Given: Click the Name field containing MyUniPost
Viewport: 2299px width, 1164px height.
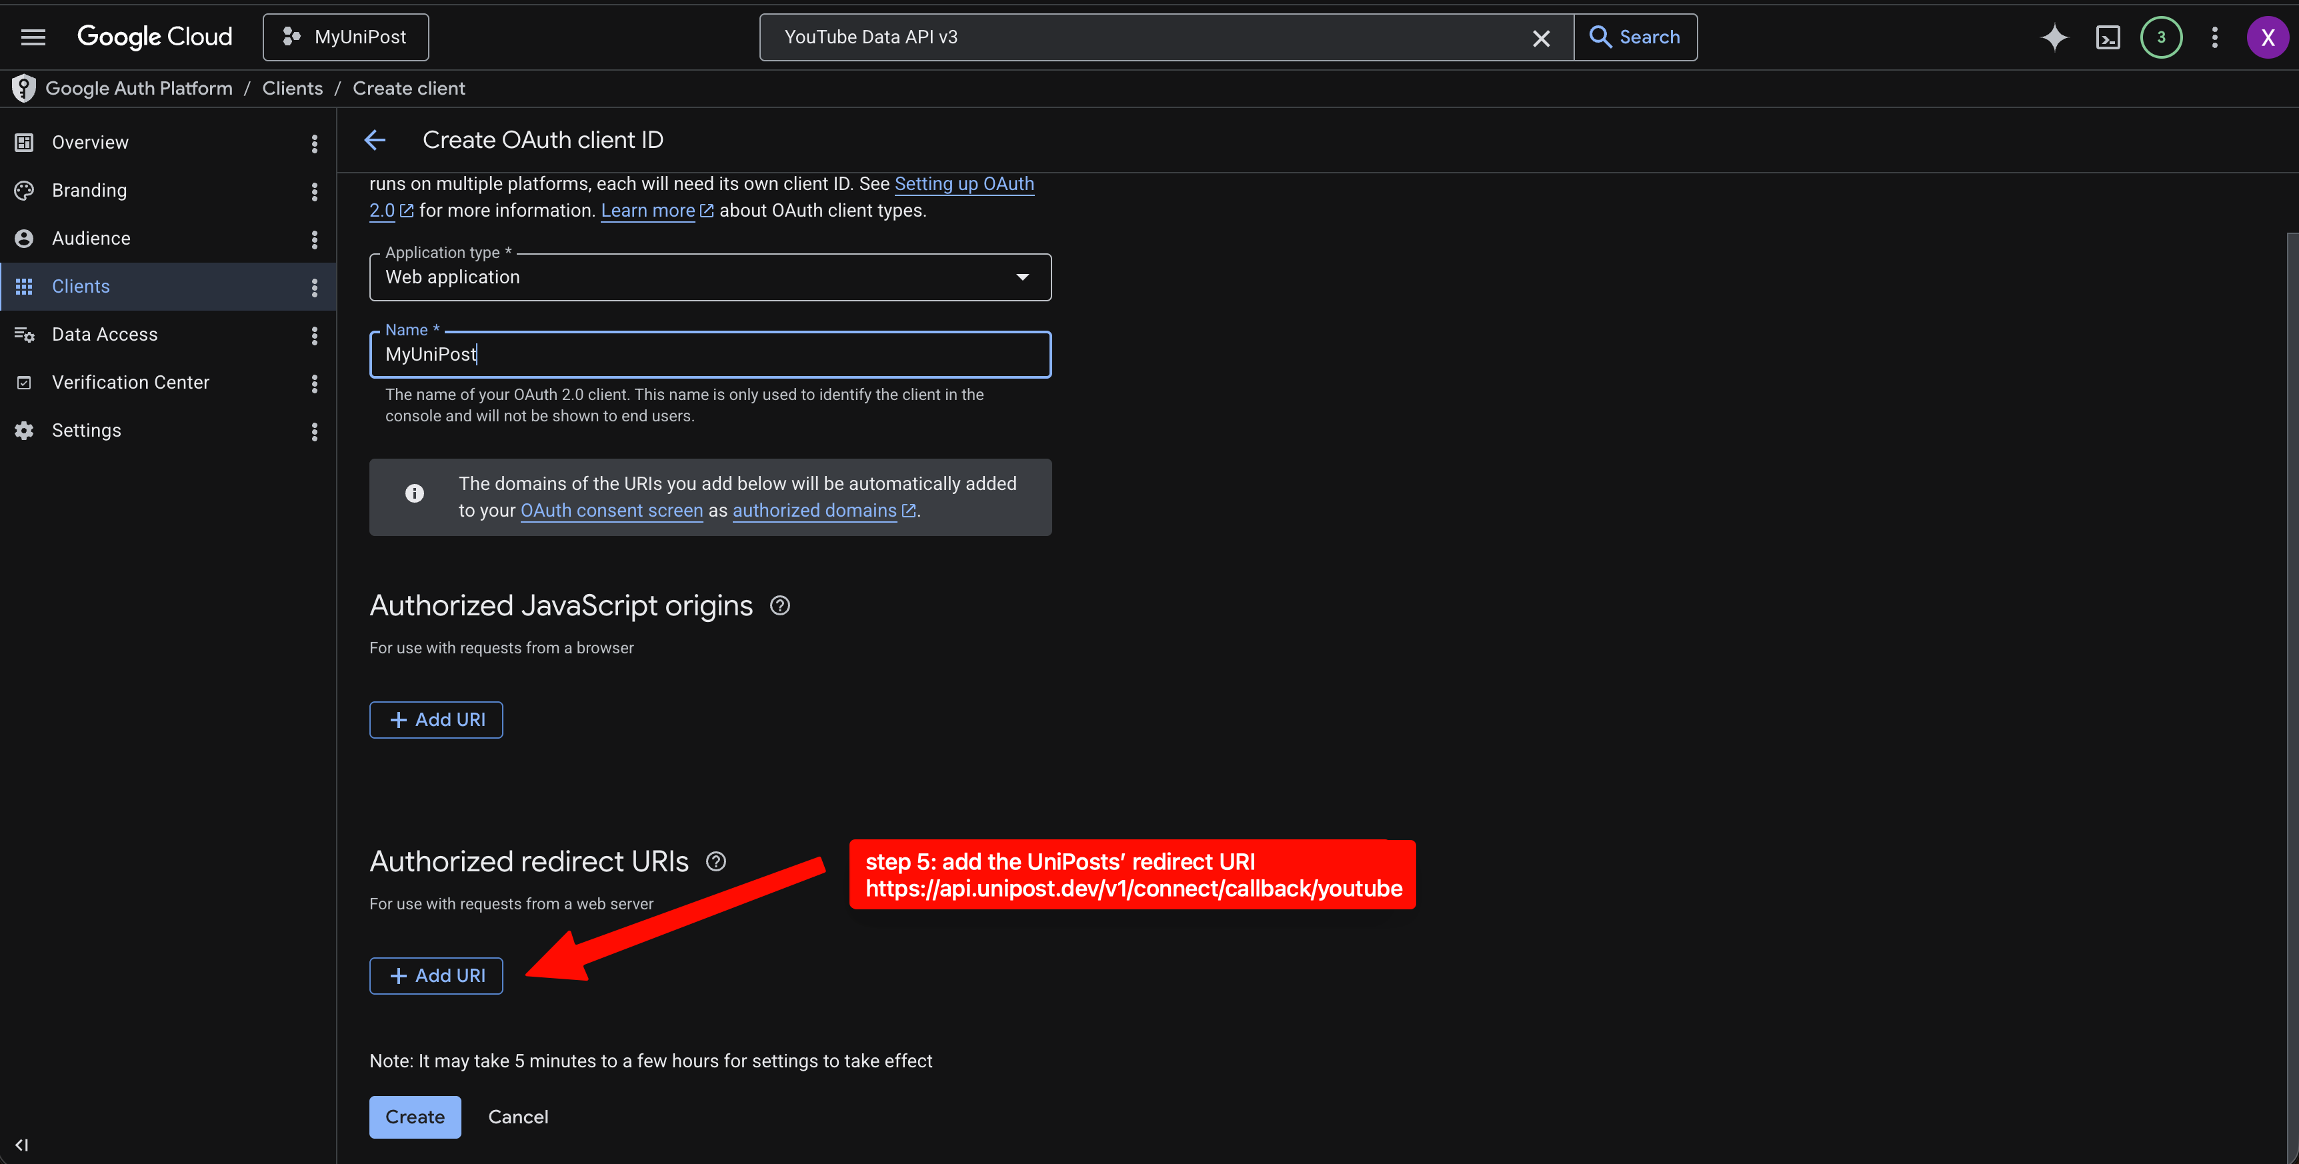Looking at the screenshot, I should click(x=710, y=355).
